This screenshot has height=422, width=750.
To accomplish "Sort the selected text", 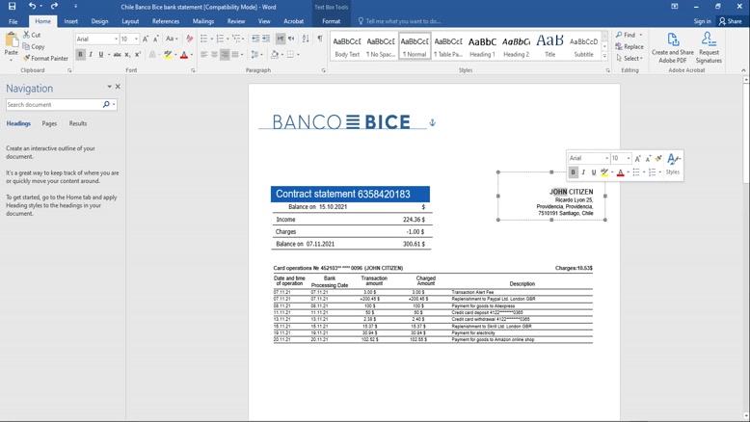I will pos(306,39).
